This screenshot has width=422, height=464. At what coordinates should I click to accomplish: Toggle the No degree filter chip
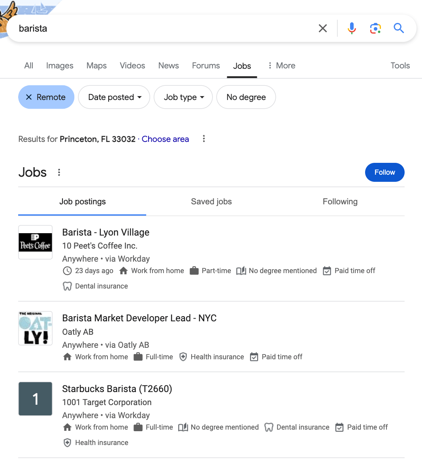(246, 97)
